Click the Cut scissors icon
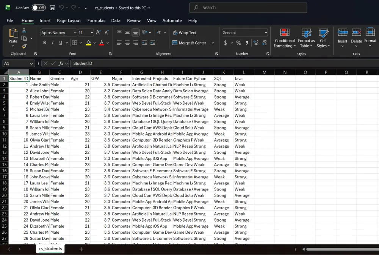Viewport: 379px width, 255px height. tap(24, 30)
